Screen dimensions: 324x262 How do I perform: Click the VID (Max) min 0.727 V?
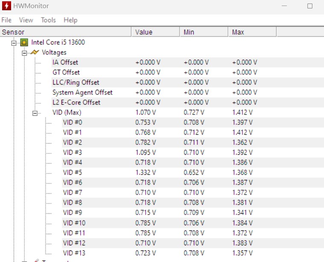194,112
